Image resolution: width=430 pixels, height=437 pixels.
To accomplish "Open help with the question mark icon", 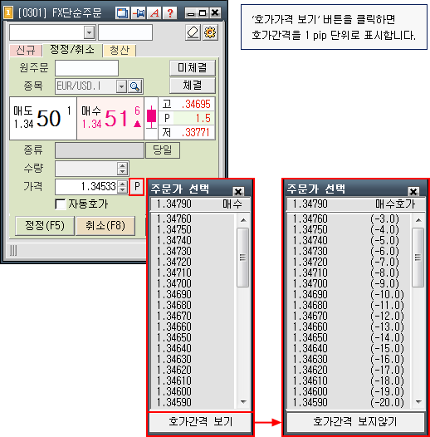I will pyautogui.click(x=170, y=12).
